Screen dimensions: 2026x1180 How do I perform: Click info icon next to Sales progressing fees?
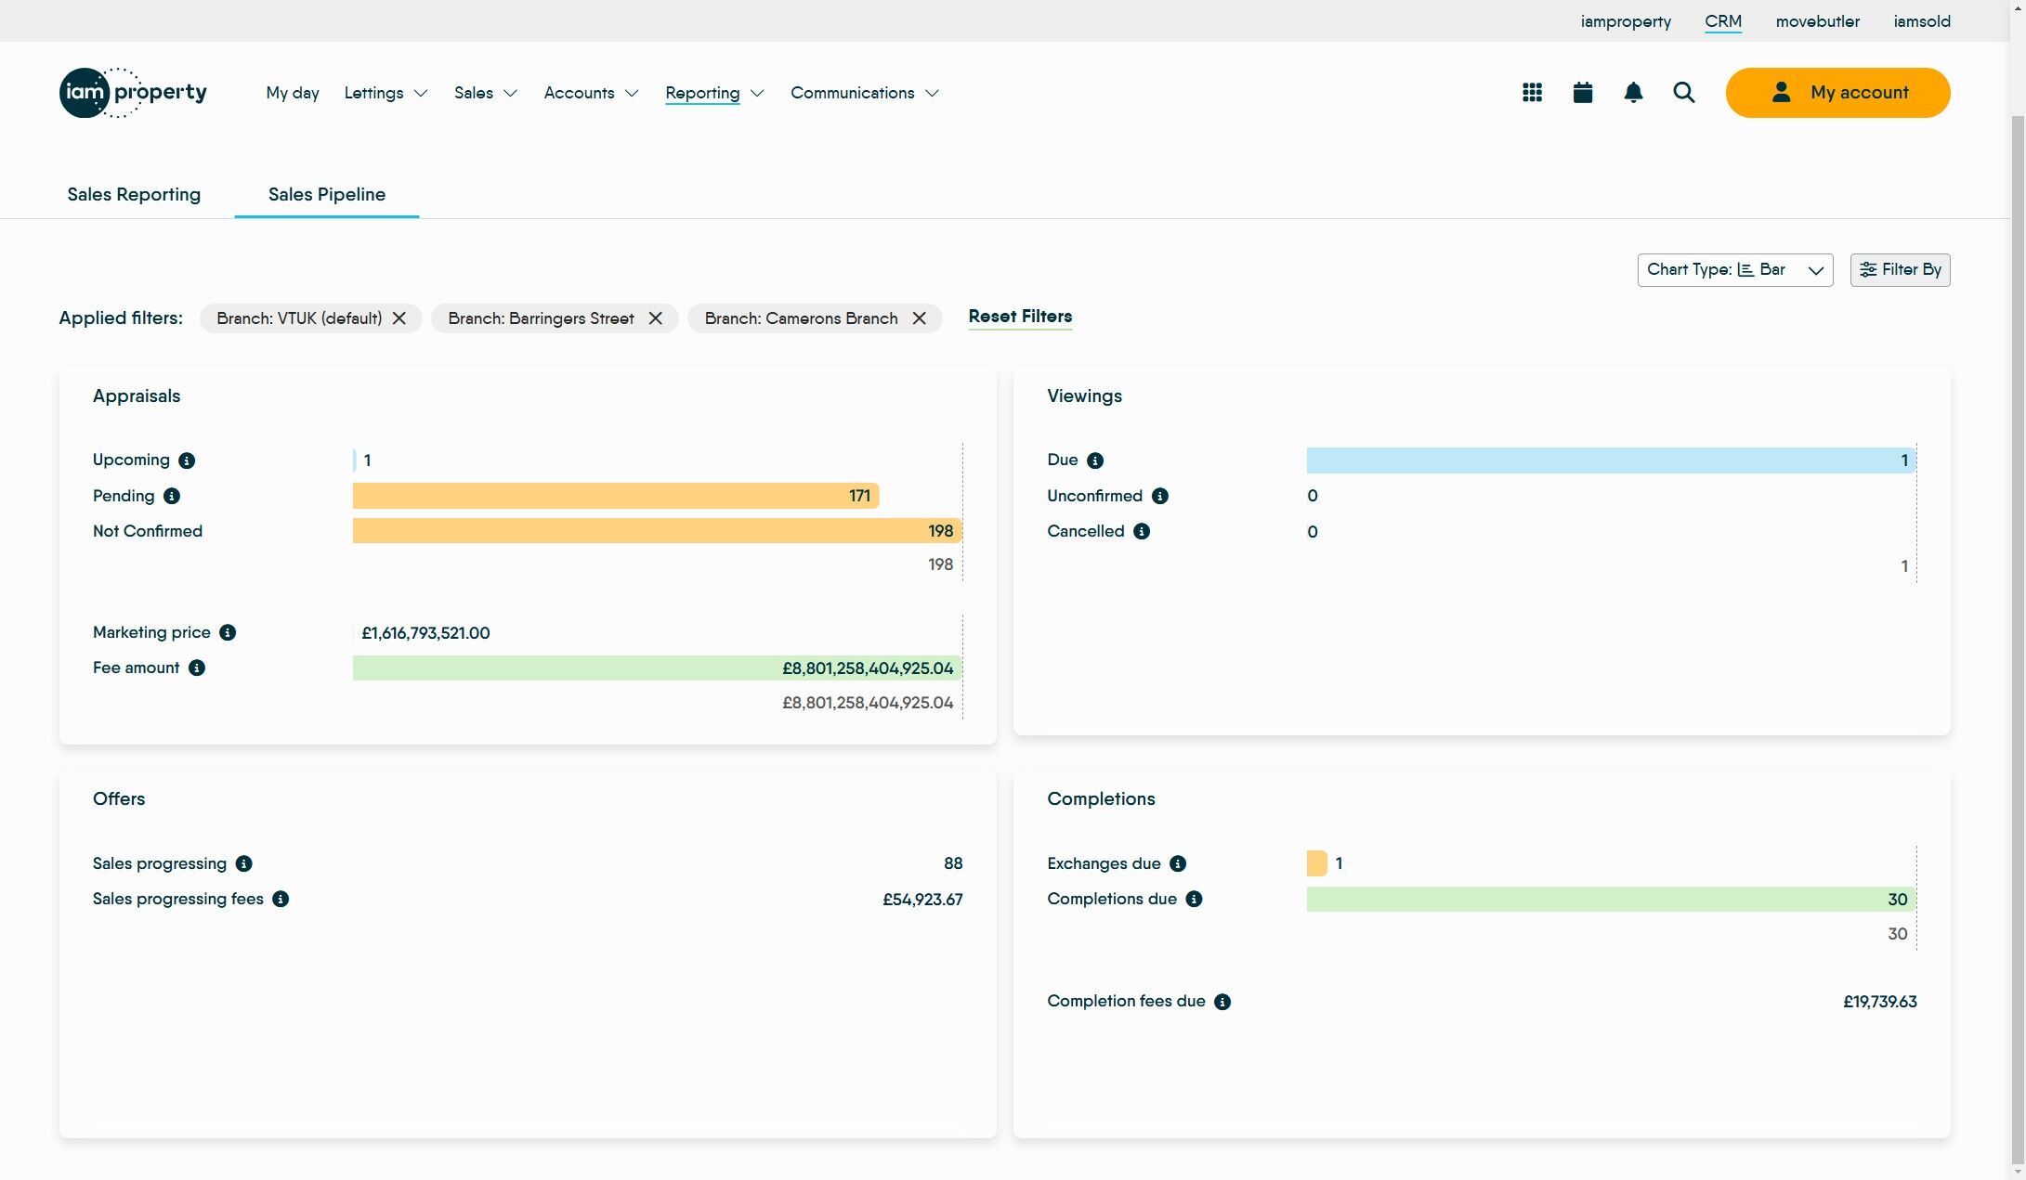click(281, 899)
